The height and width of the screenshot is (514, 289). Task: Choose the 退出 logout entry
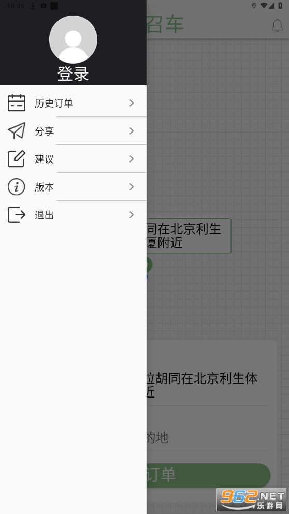tap(73, 215)
